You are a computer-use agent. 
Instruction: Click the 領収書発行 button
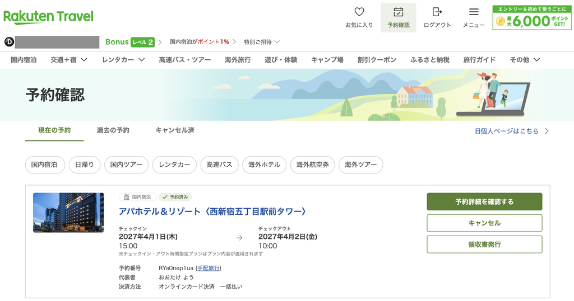tap(484, 244)
